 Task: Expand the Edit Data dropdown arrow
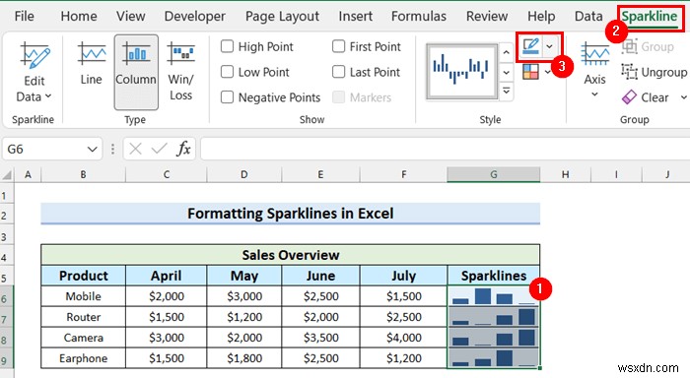48,96
